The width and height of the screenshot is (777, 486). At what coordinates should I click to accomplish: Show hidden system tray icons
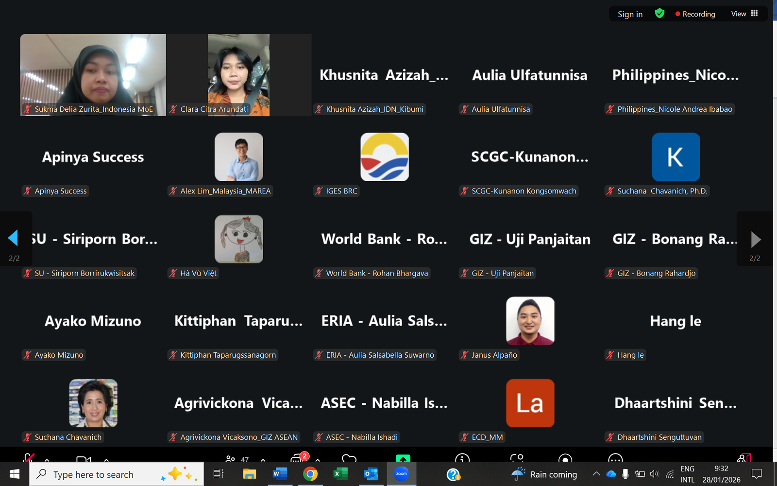point(596,474)
